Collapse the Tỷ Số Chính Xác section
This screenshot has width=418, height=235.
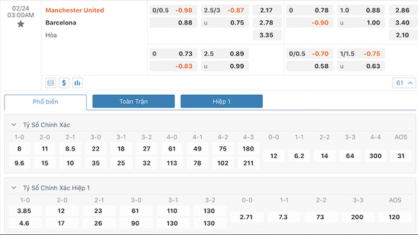coord(14,125)
